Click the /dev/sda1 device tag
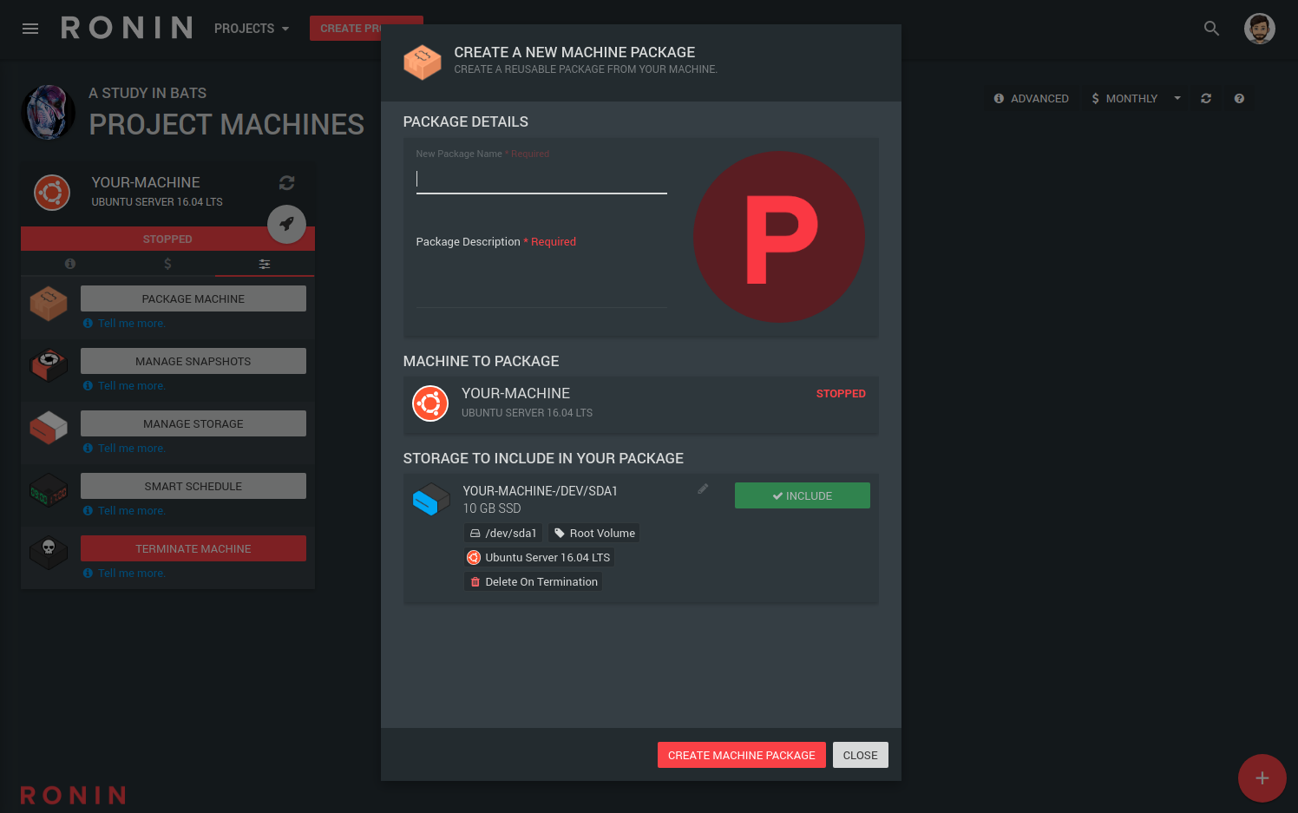 coord(503,534)
